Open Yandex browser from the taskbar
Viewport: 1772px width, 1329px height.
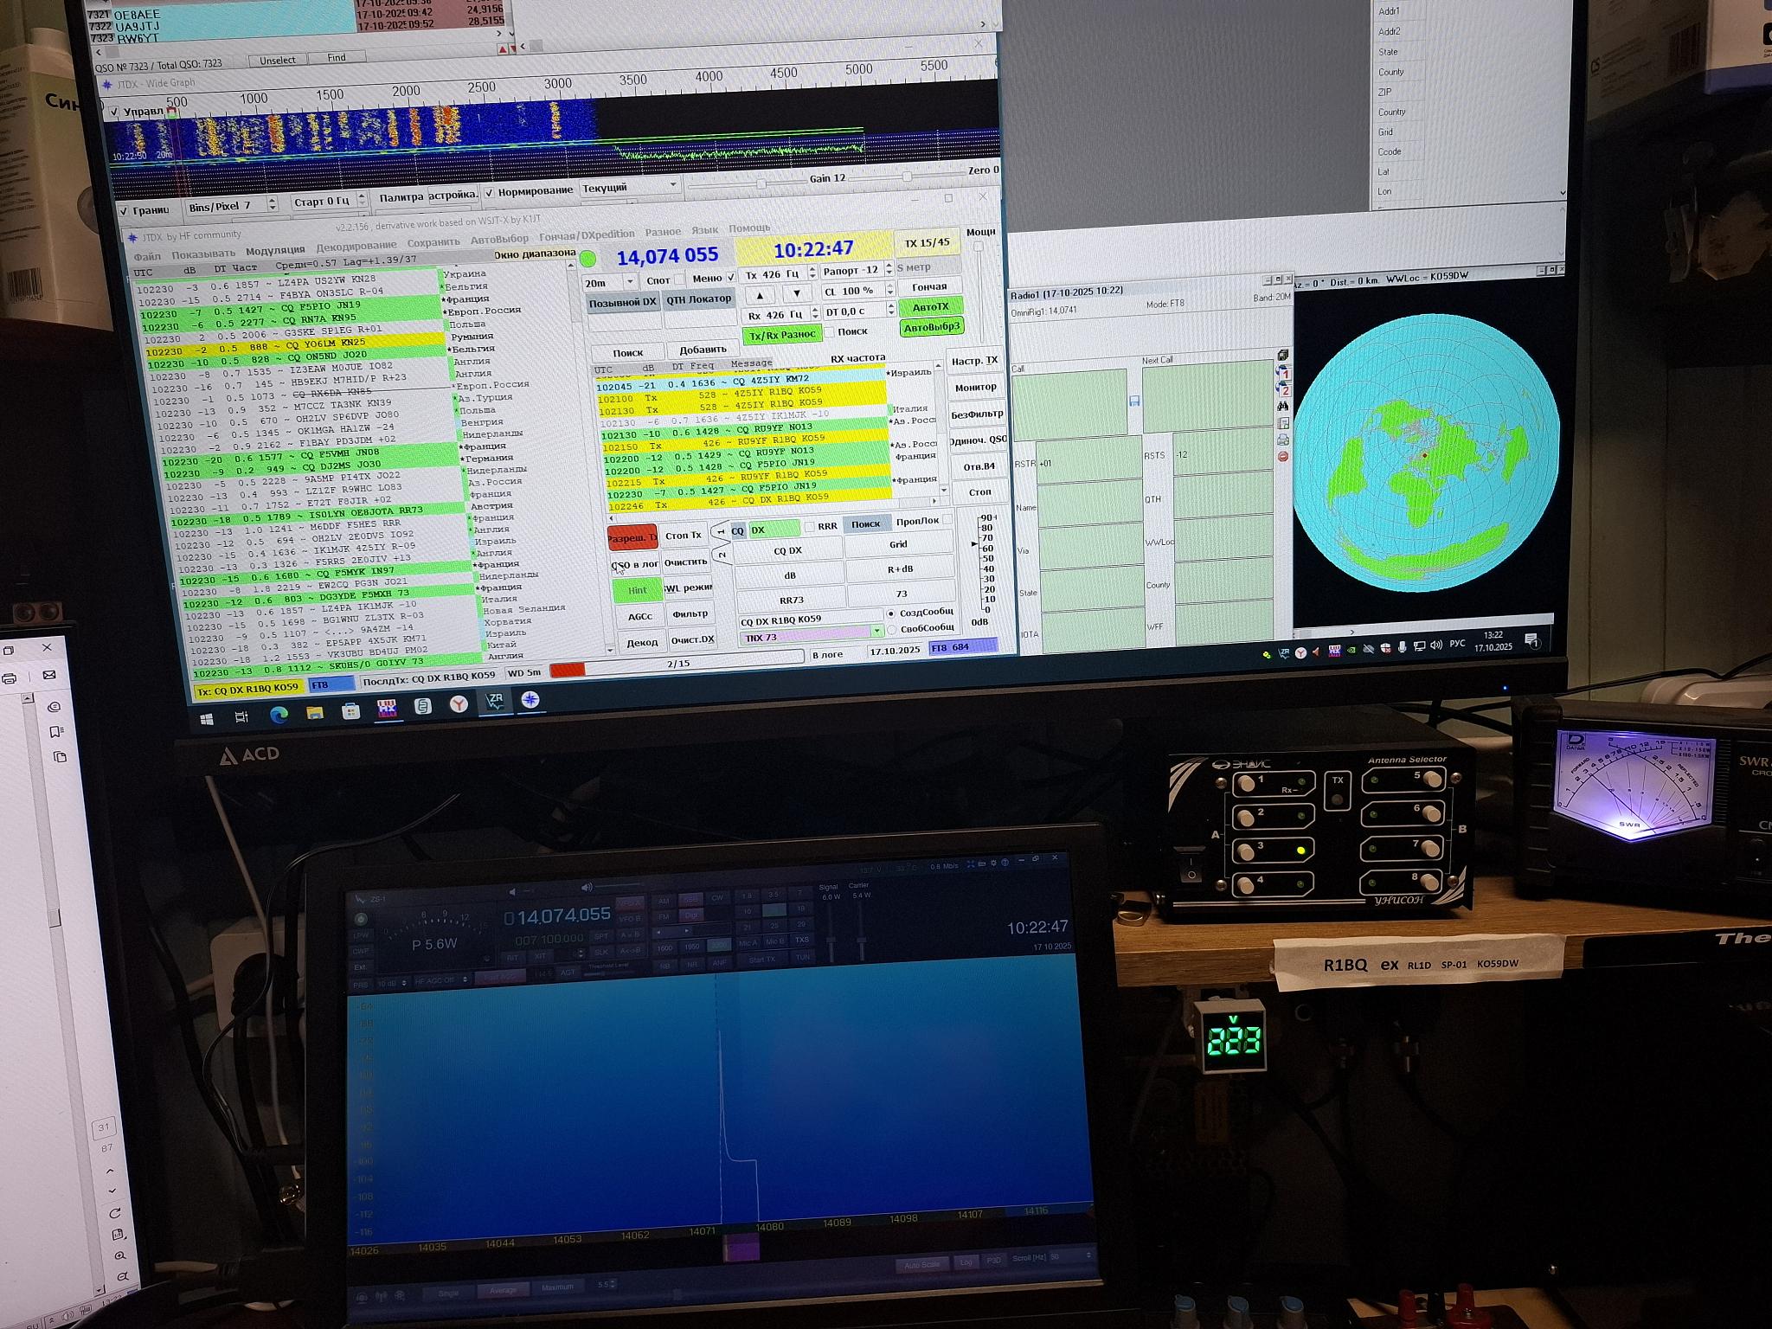[459, 705]
